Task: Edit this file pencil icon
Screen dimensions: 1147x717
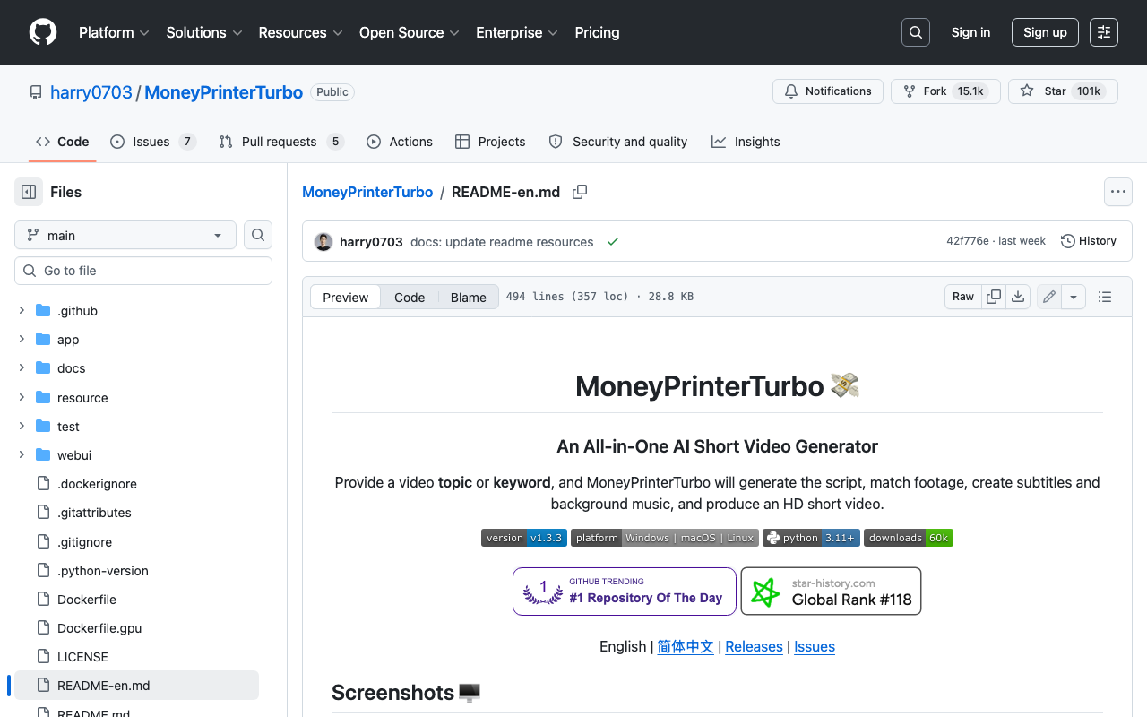Action: pyautogui.click(x=1049, y=297)
